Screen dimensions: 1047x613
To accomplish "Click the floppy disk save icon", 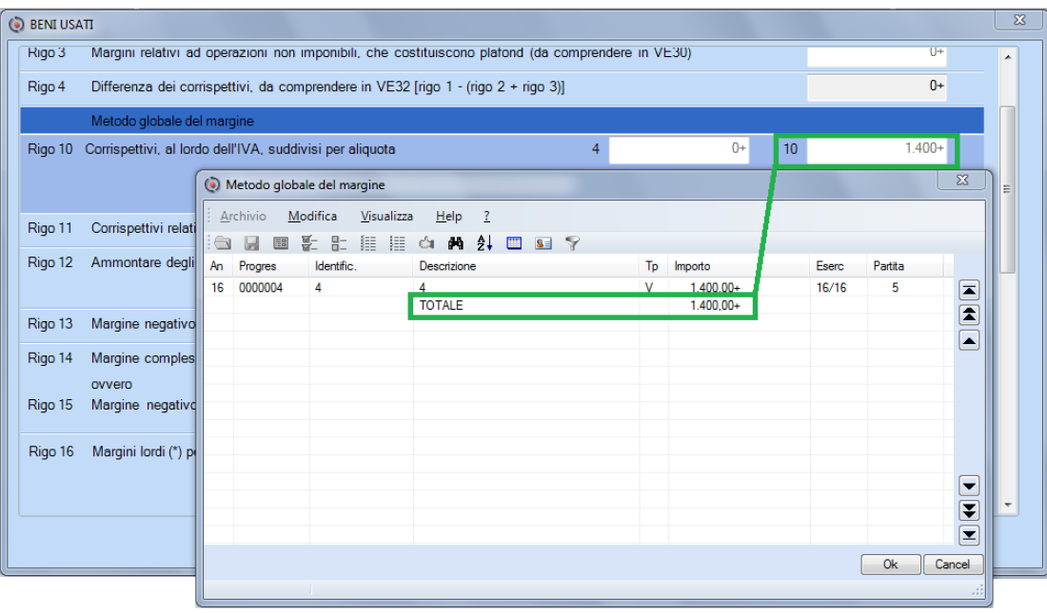I will (251, 243).
